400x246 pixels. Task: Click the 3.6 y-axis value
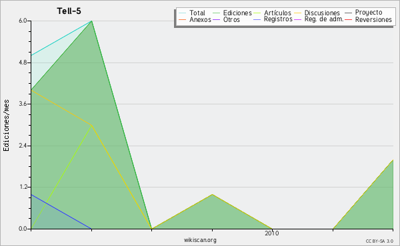point(23,104)
